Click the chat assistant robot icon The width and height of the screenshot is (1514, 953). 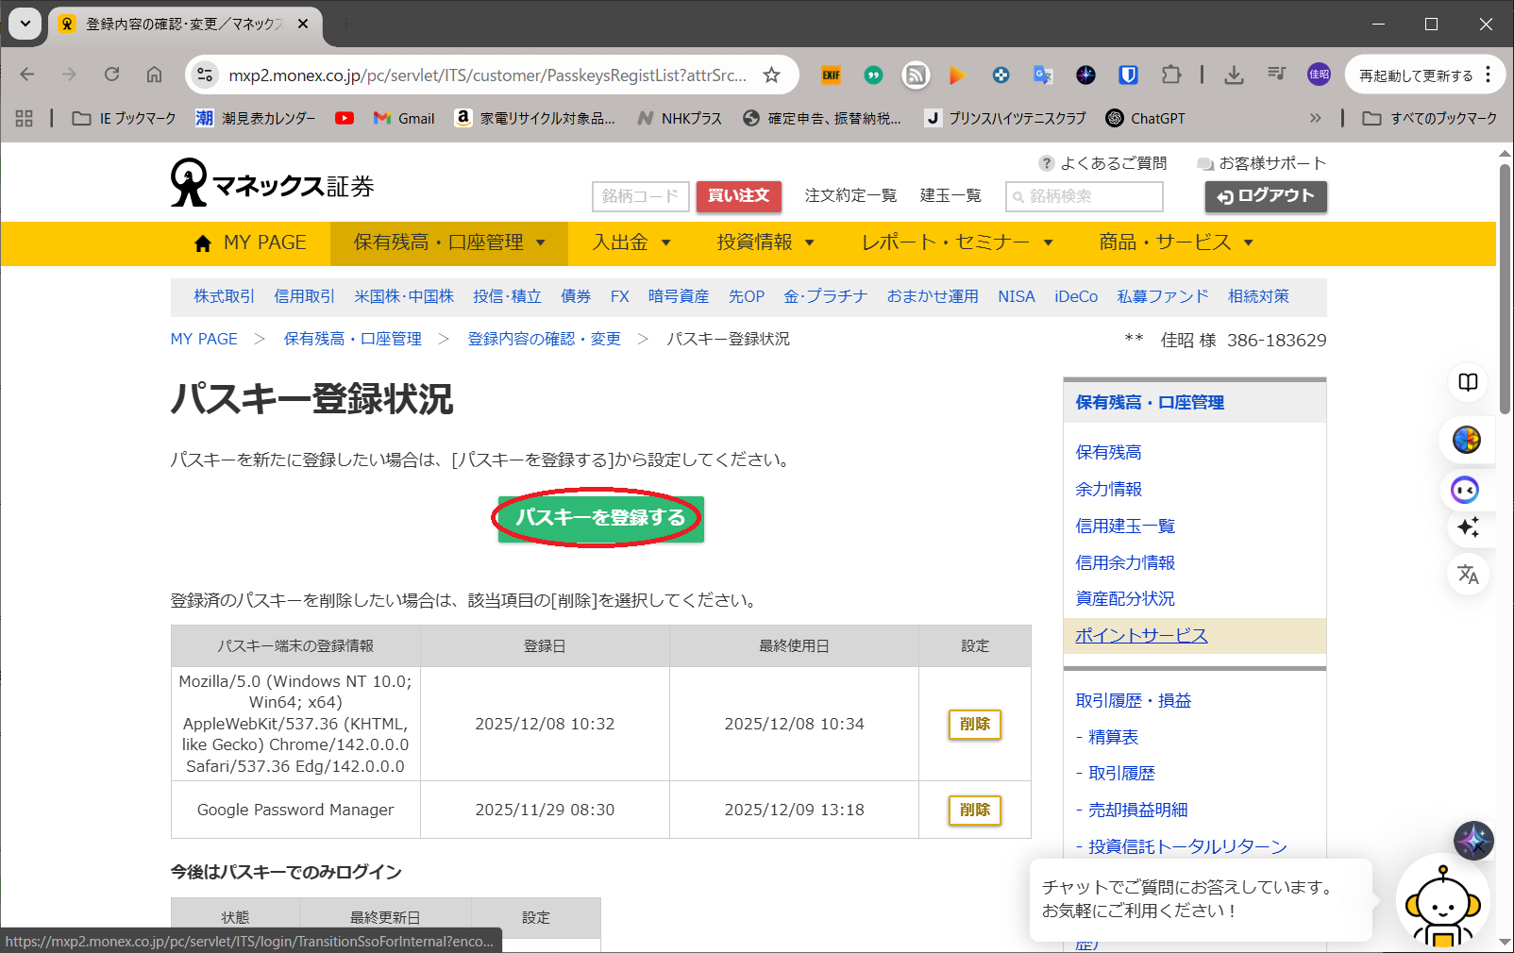1441,906
